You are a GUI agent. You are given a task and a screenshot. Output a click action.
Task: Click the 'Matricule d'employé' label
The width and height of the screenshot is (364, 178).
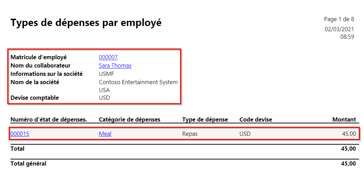(x=39, y=57)
